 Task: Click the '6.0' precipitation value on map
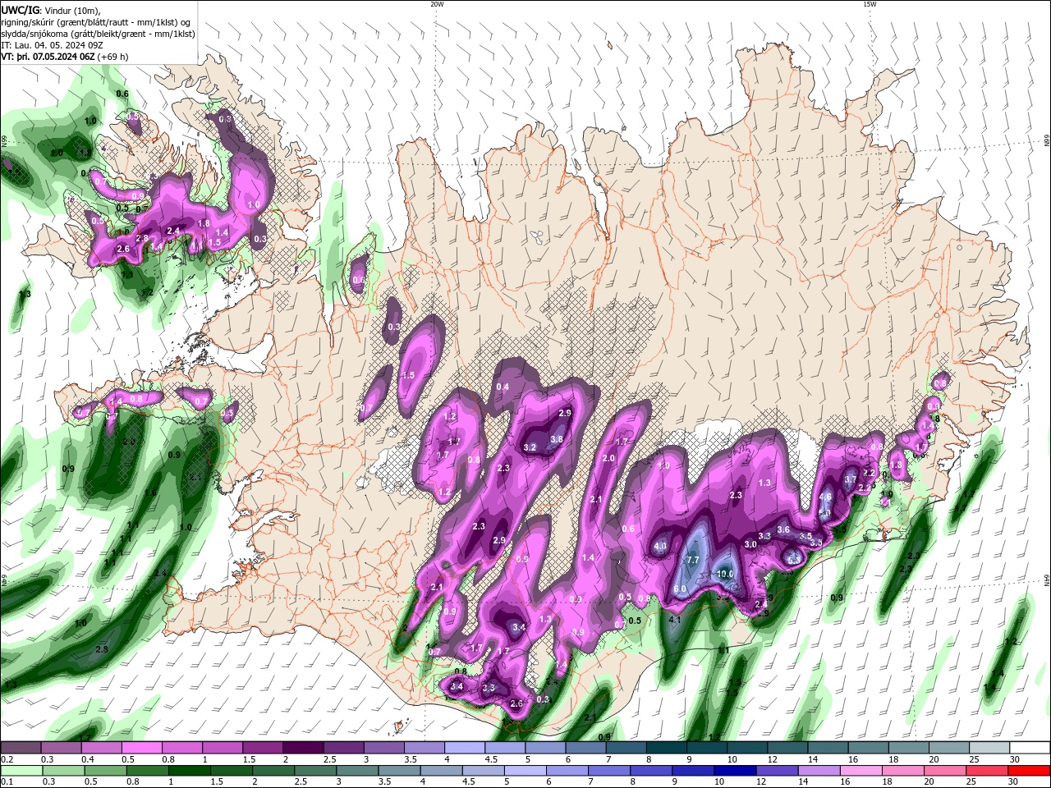click(x=680, y=589)
